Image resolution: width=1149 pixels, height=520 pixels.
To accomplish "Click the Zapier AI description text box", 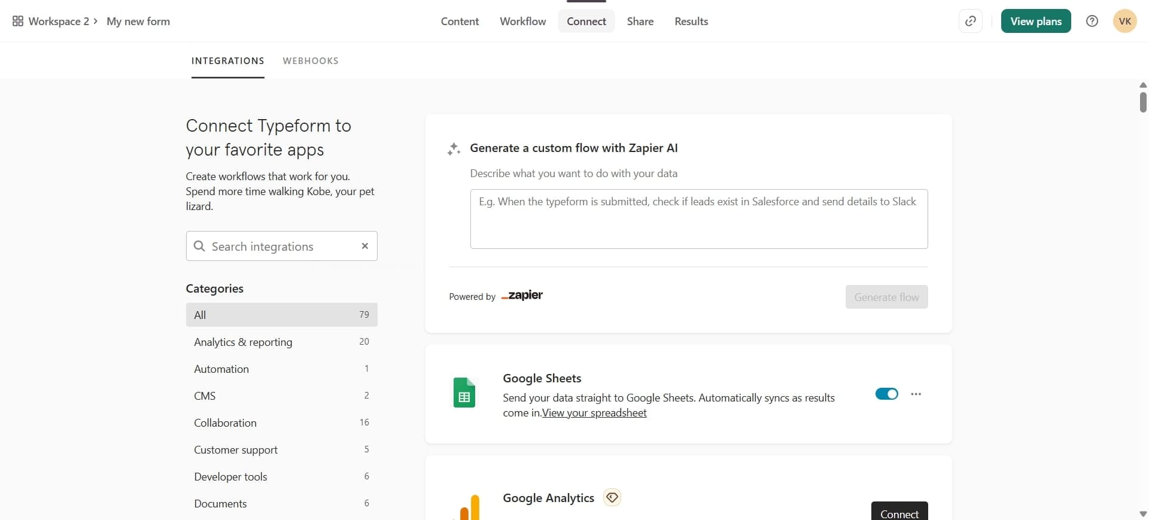I will (x=699, y=219).
